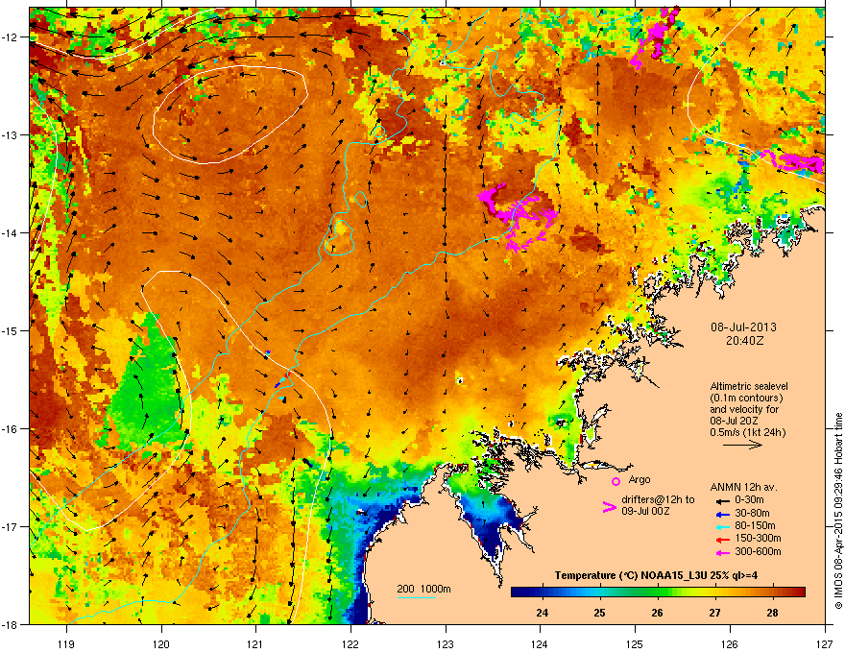Click the 26 degree green section of colorbar

(658, 593)
